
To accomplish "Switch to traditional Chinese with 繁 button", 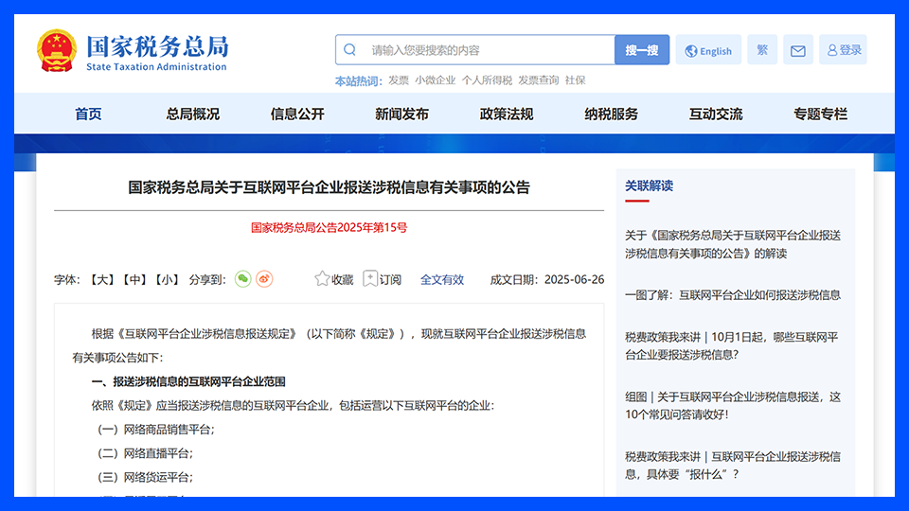I will tap(762, 50).
